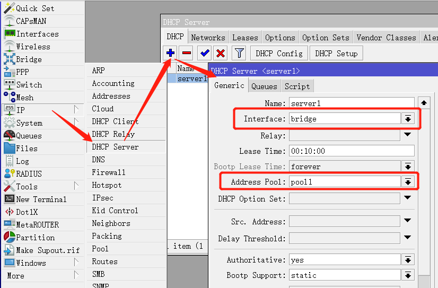Screen dimensions: 438x288
Task: Click the blue checkmark enable icon
Action: click(205, 53)
